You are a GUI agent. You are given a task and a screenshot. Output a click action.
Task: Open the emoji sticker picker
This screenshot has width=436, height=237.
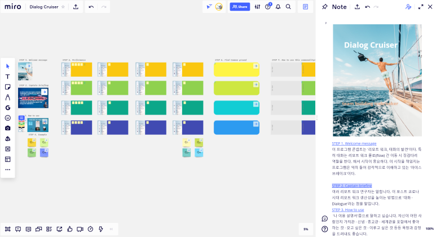point(8,118)
